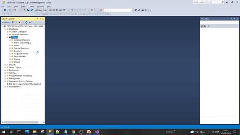
Task: Expand the Database Snapshots node
Action: pyautogui.click(x=7, y=34)
